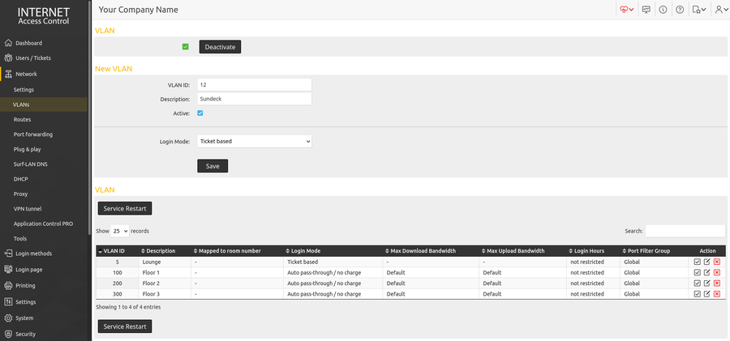Click the edit icon for Floor 2 row

[706, 283]
